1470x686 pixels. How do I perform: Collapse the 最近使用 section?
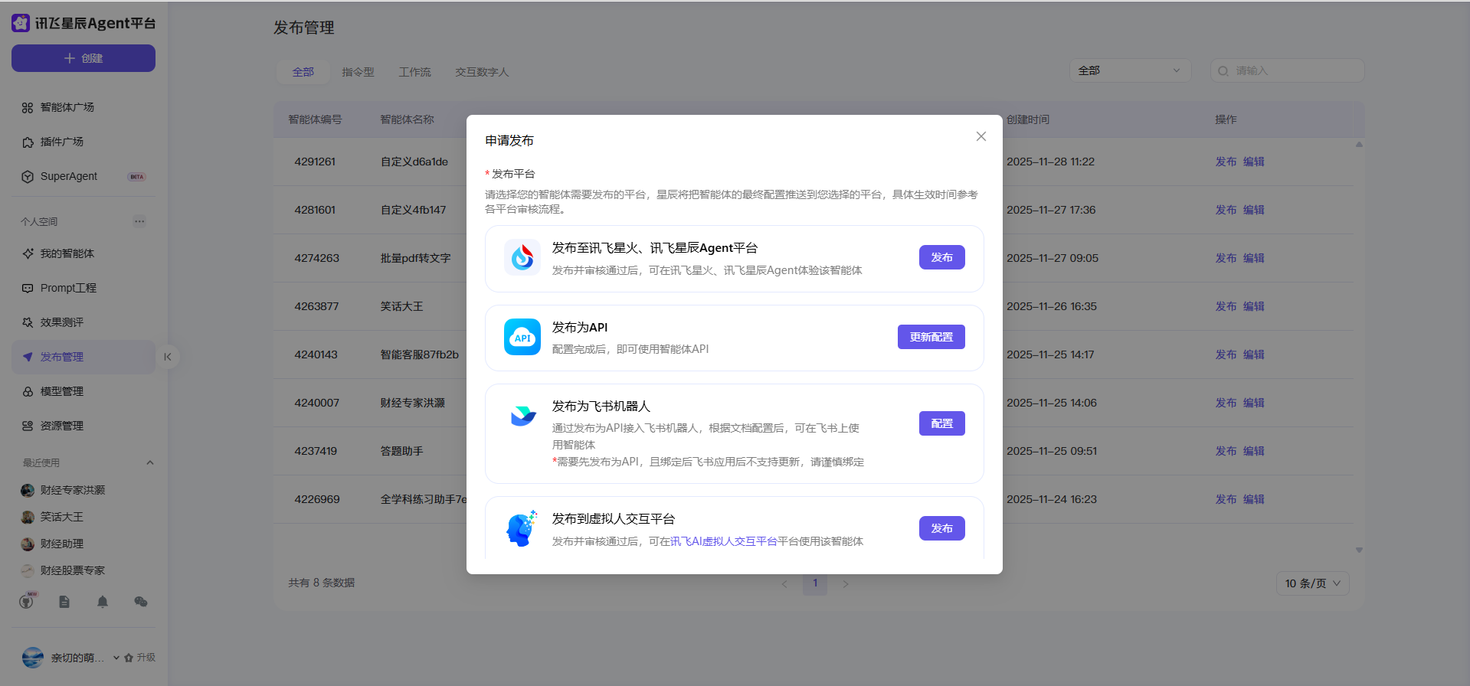click(150, 462)
